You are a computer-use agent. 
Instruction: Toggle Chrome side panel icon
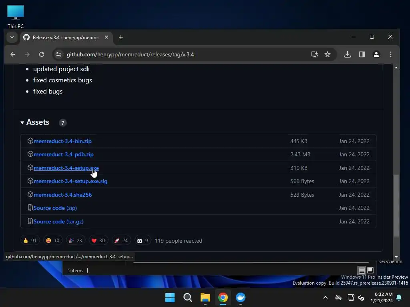(x=362, y=54)
